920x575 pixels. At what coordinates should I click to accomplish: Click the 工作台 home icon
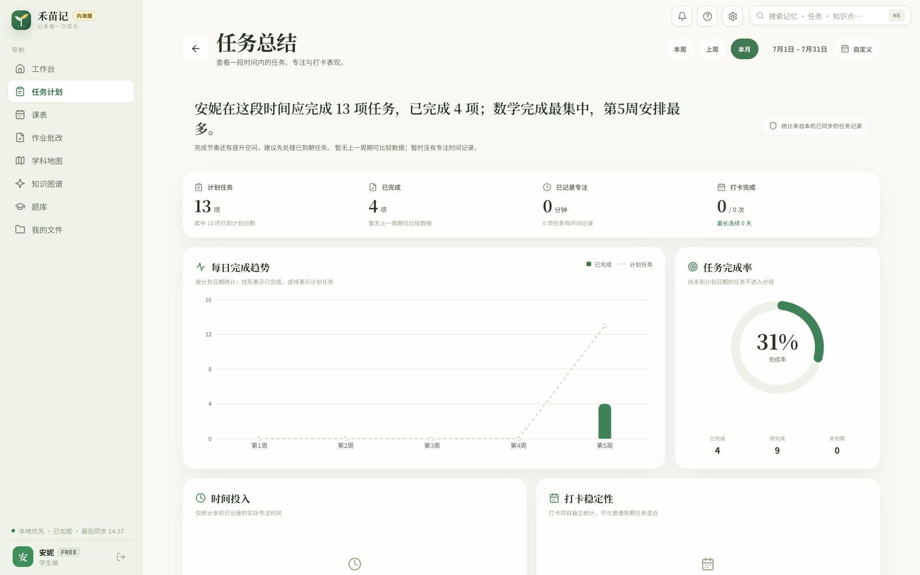click(x=20, y=68)
